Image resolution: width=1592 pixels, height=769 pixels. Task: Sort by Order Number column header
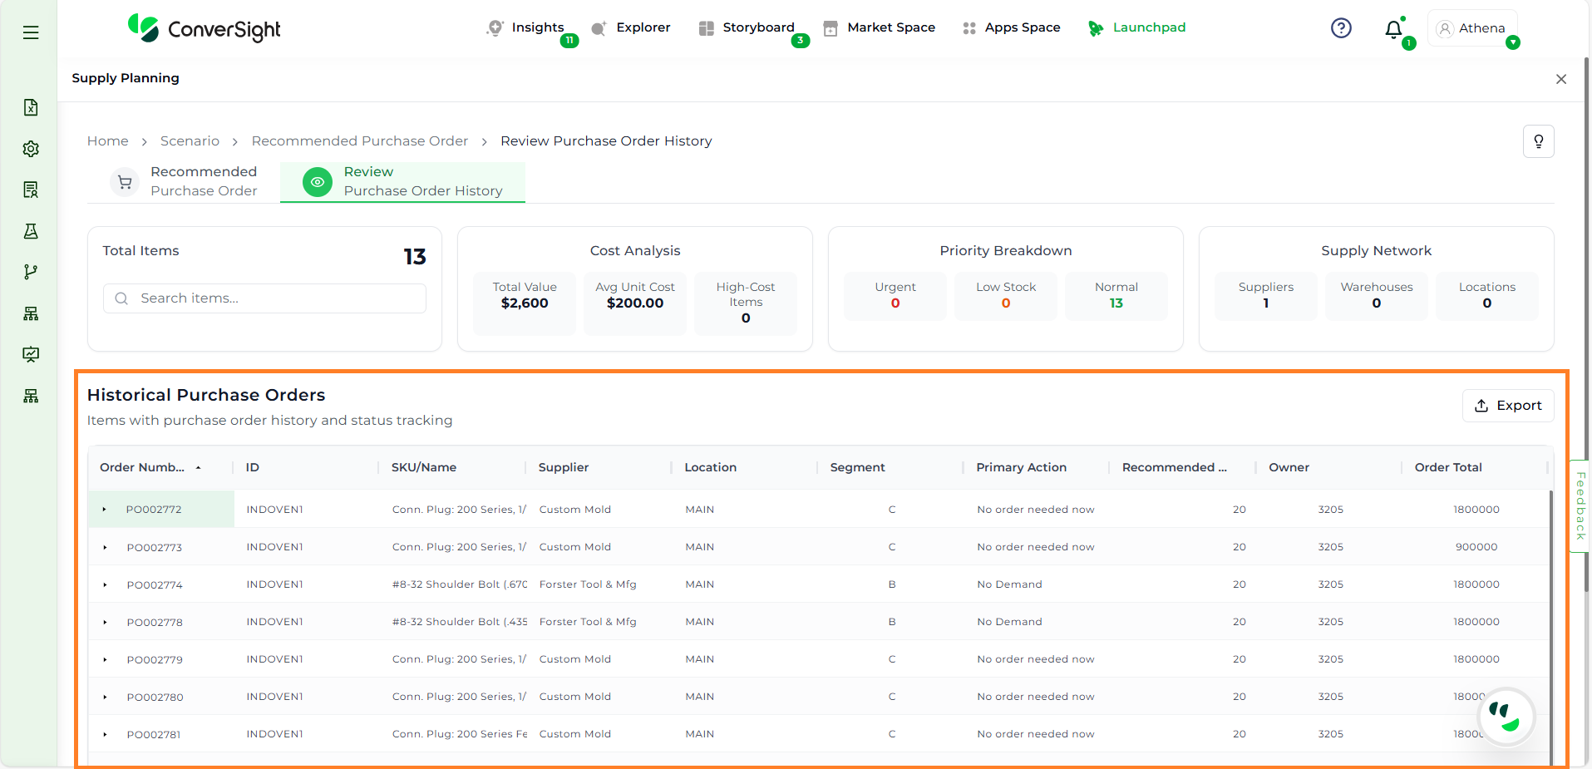tap(143, 467)
